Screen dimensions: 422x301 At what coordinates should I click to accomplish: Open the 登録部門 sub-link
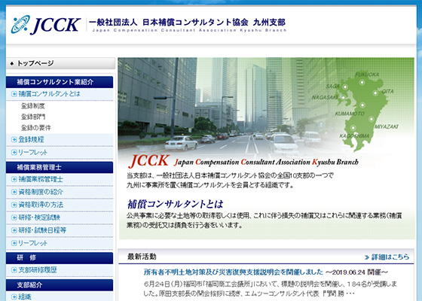click(x=33, y=117)
